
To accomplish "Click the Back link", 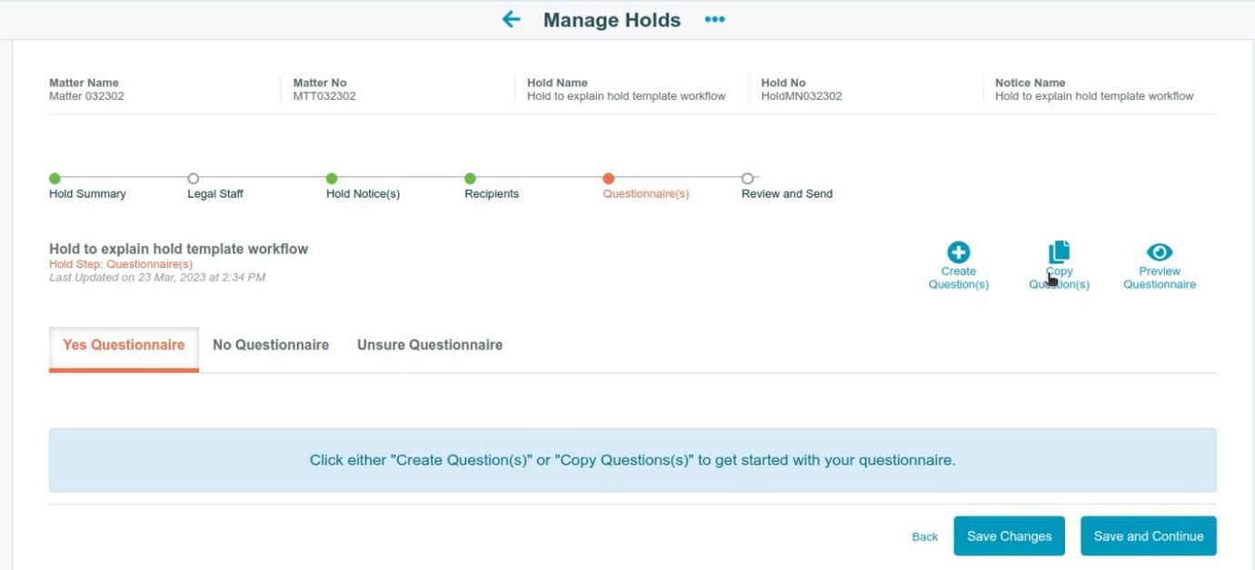I will (925, 537).
